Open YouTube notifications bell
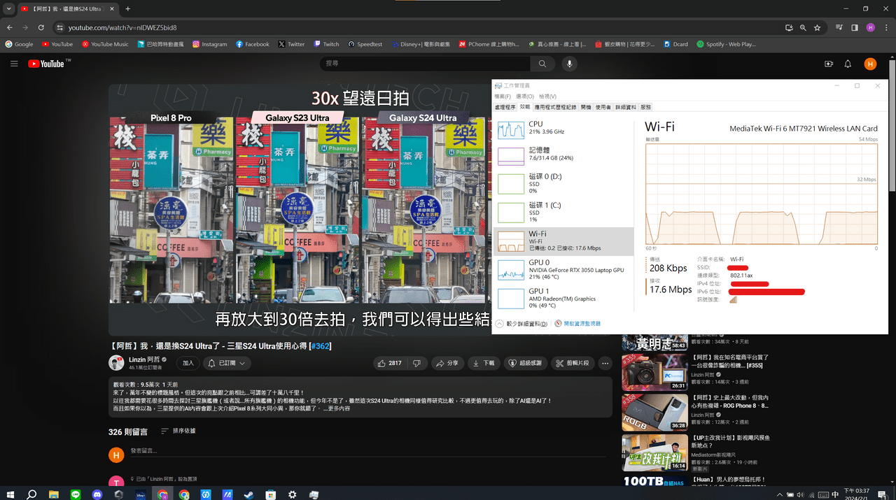This screenshot has height=500, width=896. pos(848,64)
